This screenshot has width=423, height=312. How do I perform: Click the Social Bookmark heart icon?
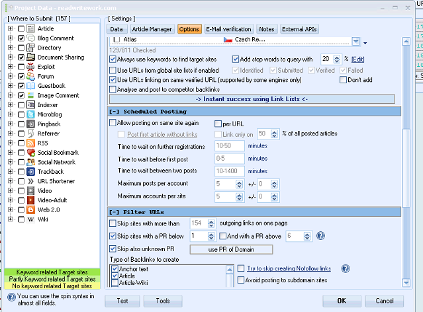pos(30,153)
